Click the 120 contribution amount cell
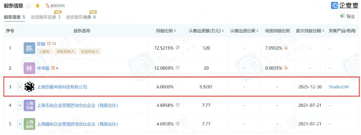The width and height of the screenshot is (361, 135). (206, 48)
